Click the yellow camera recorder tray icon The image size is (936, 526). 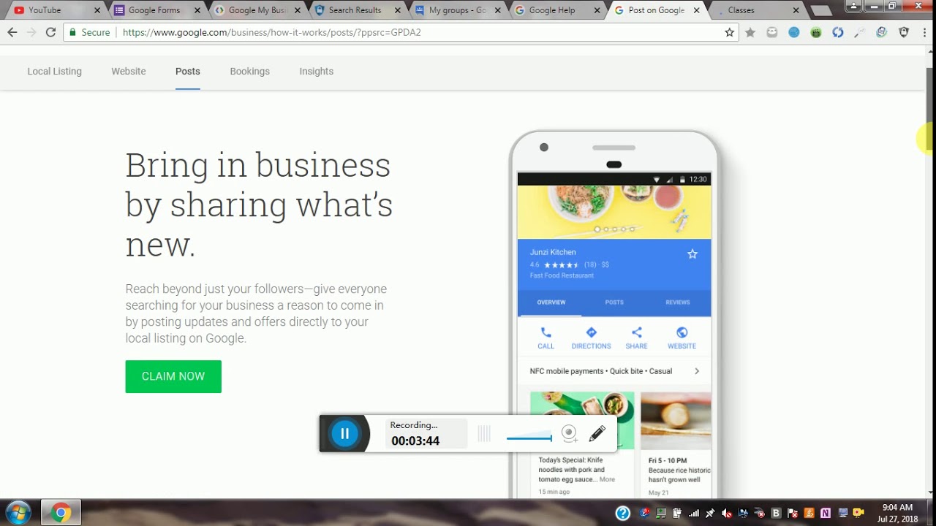click(x=858, y=513)
